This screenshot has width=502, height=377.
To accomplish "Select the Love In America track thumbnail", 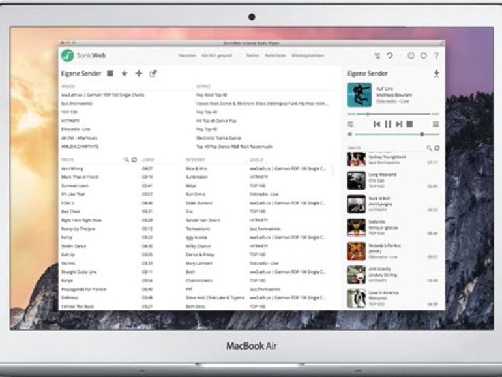I will (x=357, y=298).
